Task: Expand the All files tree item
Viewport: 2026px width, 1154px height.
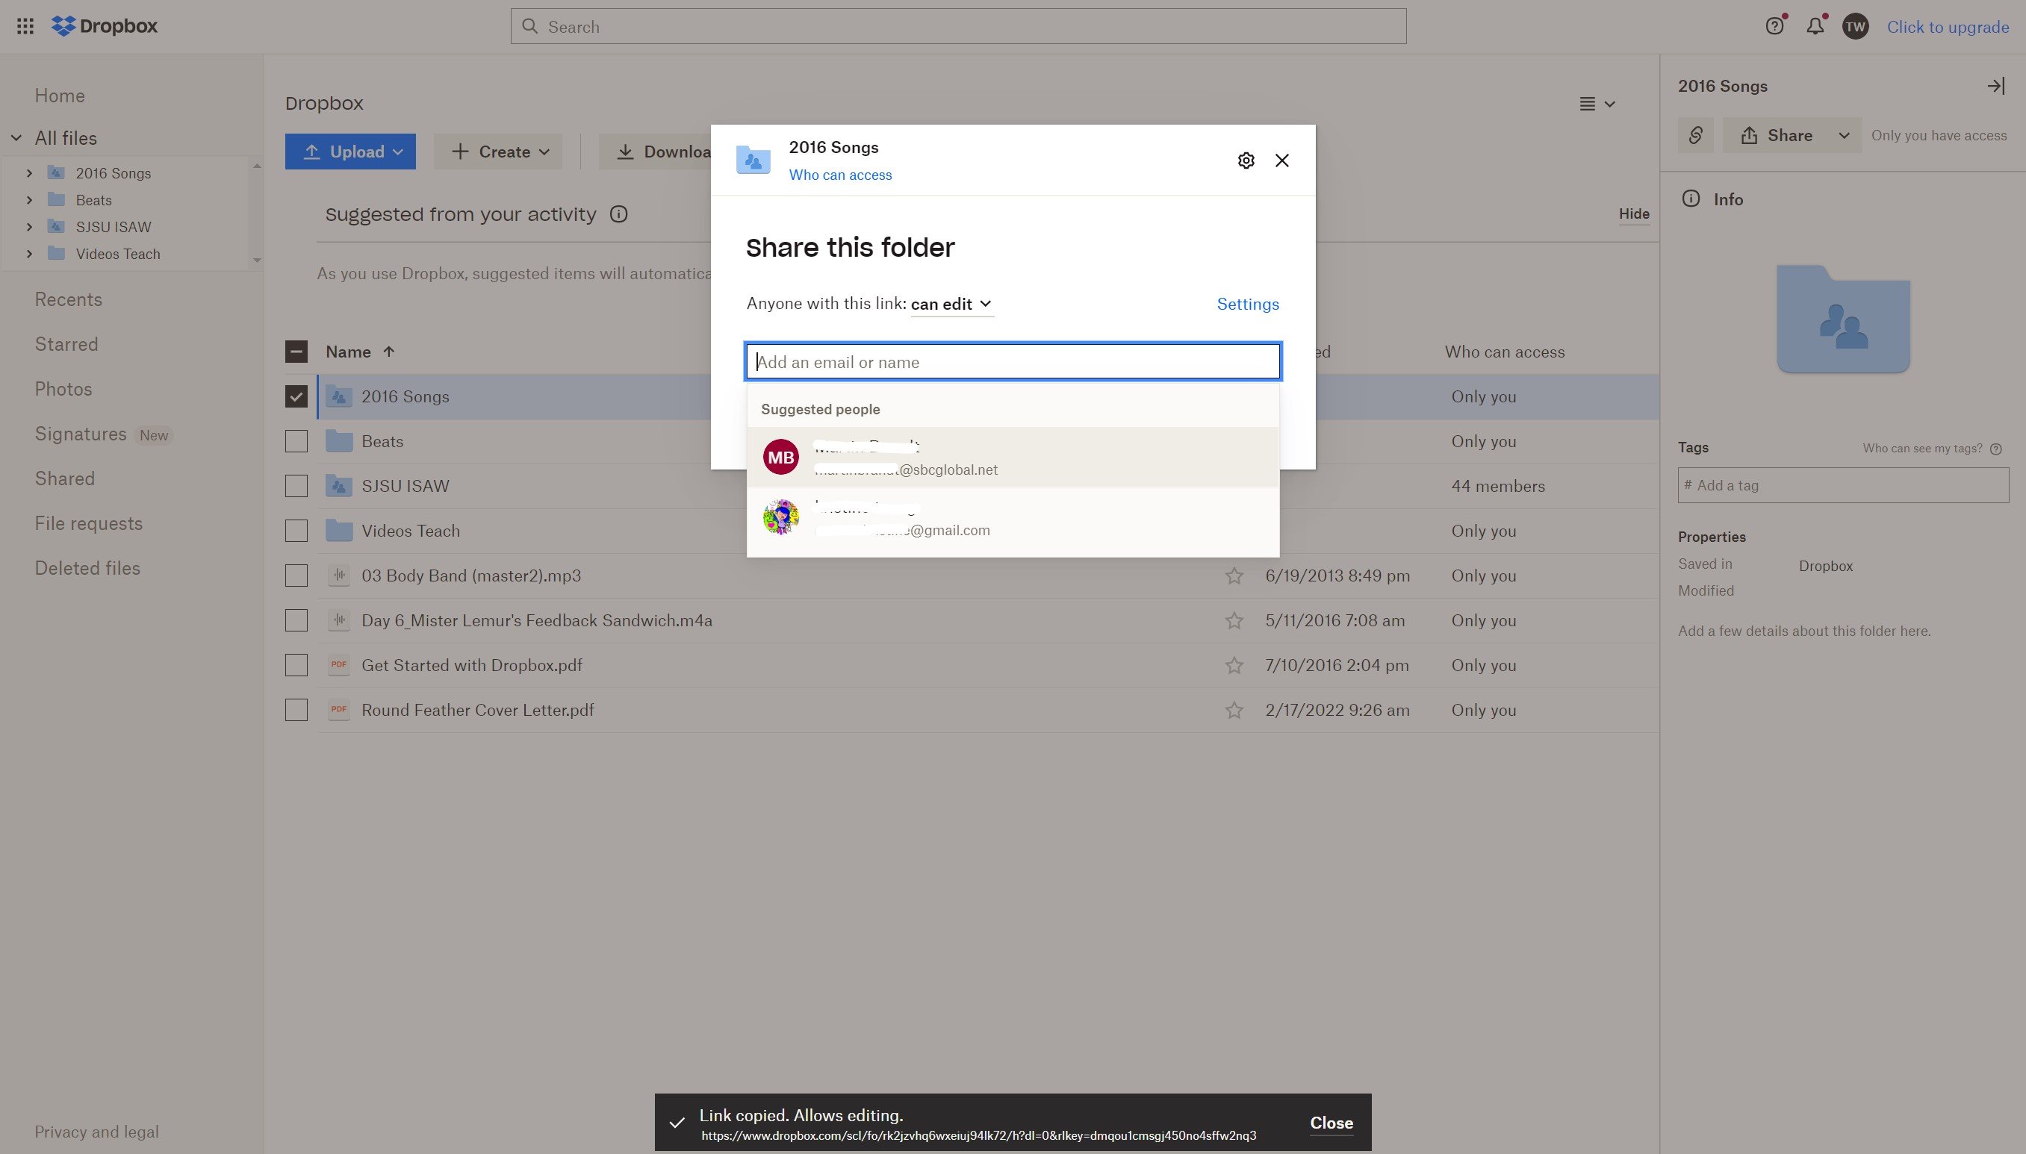Action: pos(15,137)
